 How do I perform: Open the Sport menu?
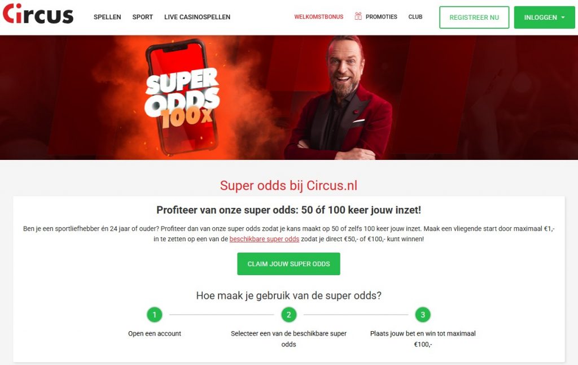click(x=143, y=17)
